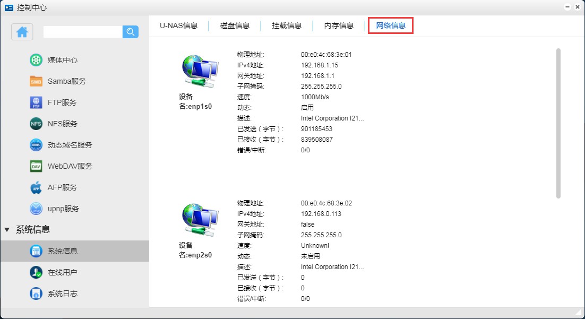
Task: Click the magnifier search button
Action: click(x=131, y=32)
